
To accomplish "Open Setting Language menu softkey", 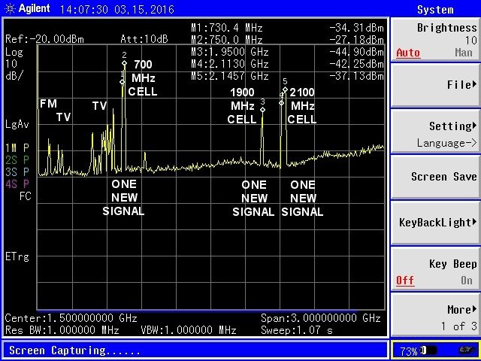I will click(435, 134).
